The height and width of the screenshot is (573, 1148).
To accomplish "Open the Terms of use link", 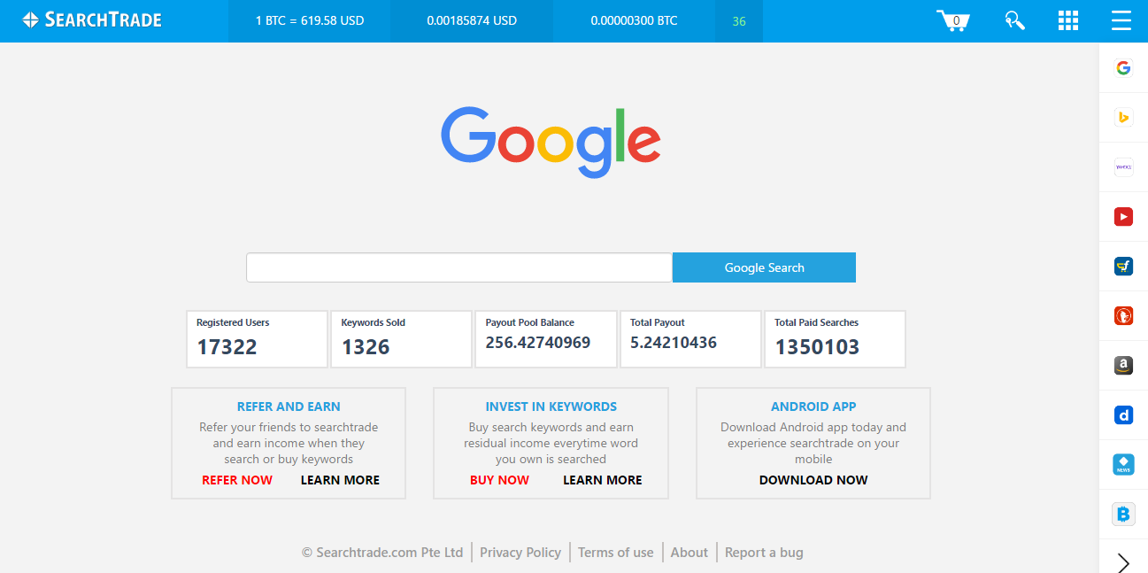I will click(616, 553).
